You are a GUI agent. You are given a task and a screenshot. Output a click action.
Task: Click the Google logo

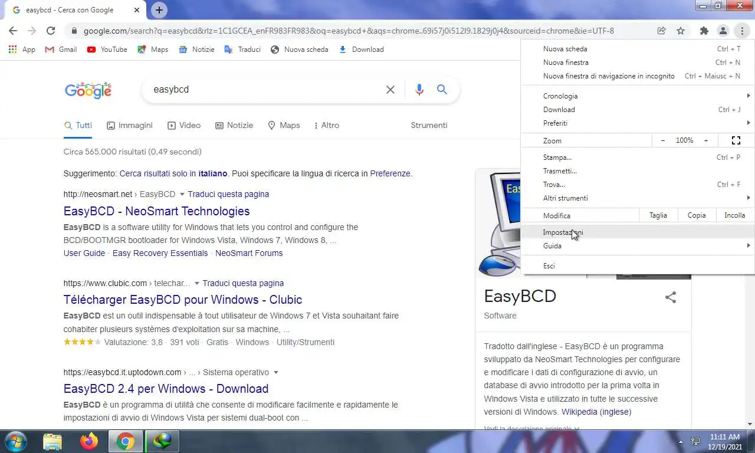point(88,90)
